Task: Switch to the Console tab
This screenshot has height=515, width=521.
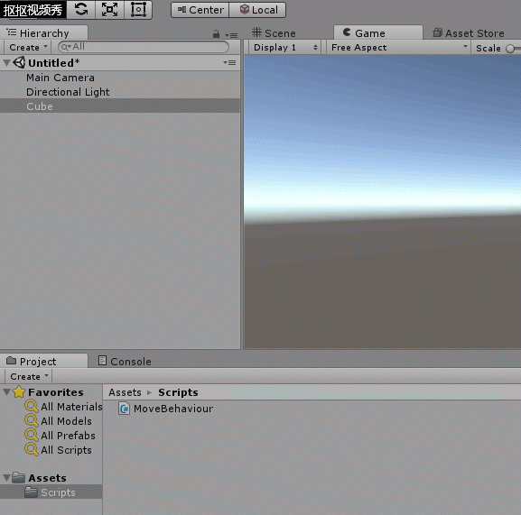Action: point(125,361)
